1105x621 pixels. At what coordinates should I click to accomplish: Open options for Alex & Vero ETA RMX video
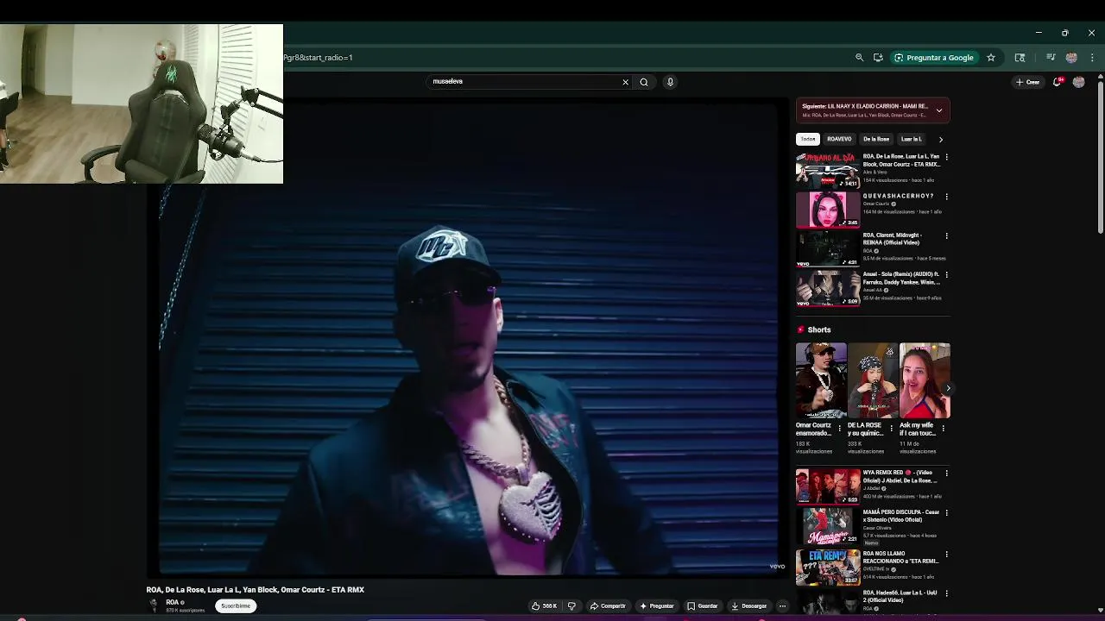[x=946, y=157]
